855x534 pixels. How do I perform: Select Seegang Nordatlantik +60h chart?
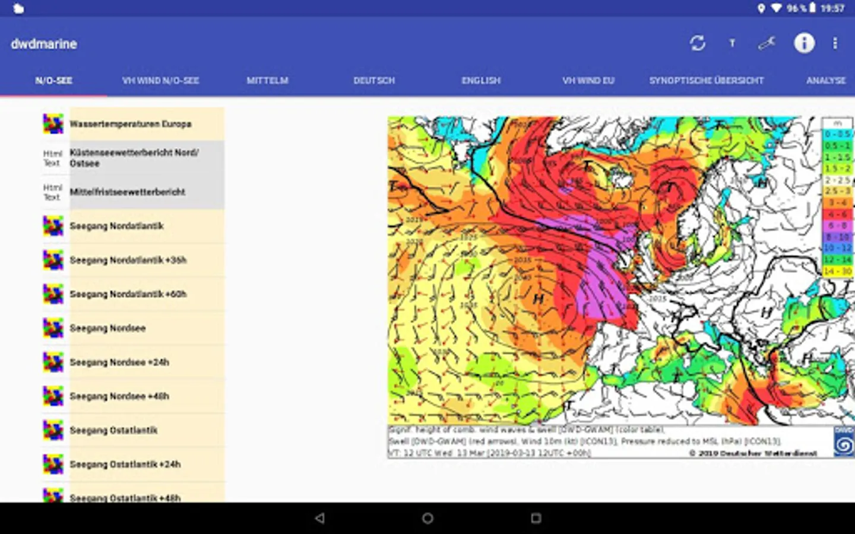pyautogui.click(x=147, y=294)
